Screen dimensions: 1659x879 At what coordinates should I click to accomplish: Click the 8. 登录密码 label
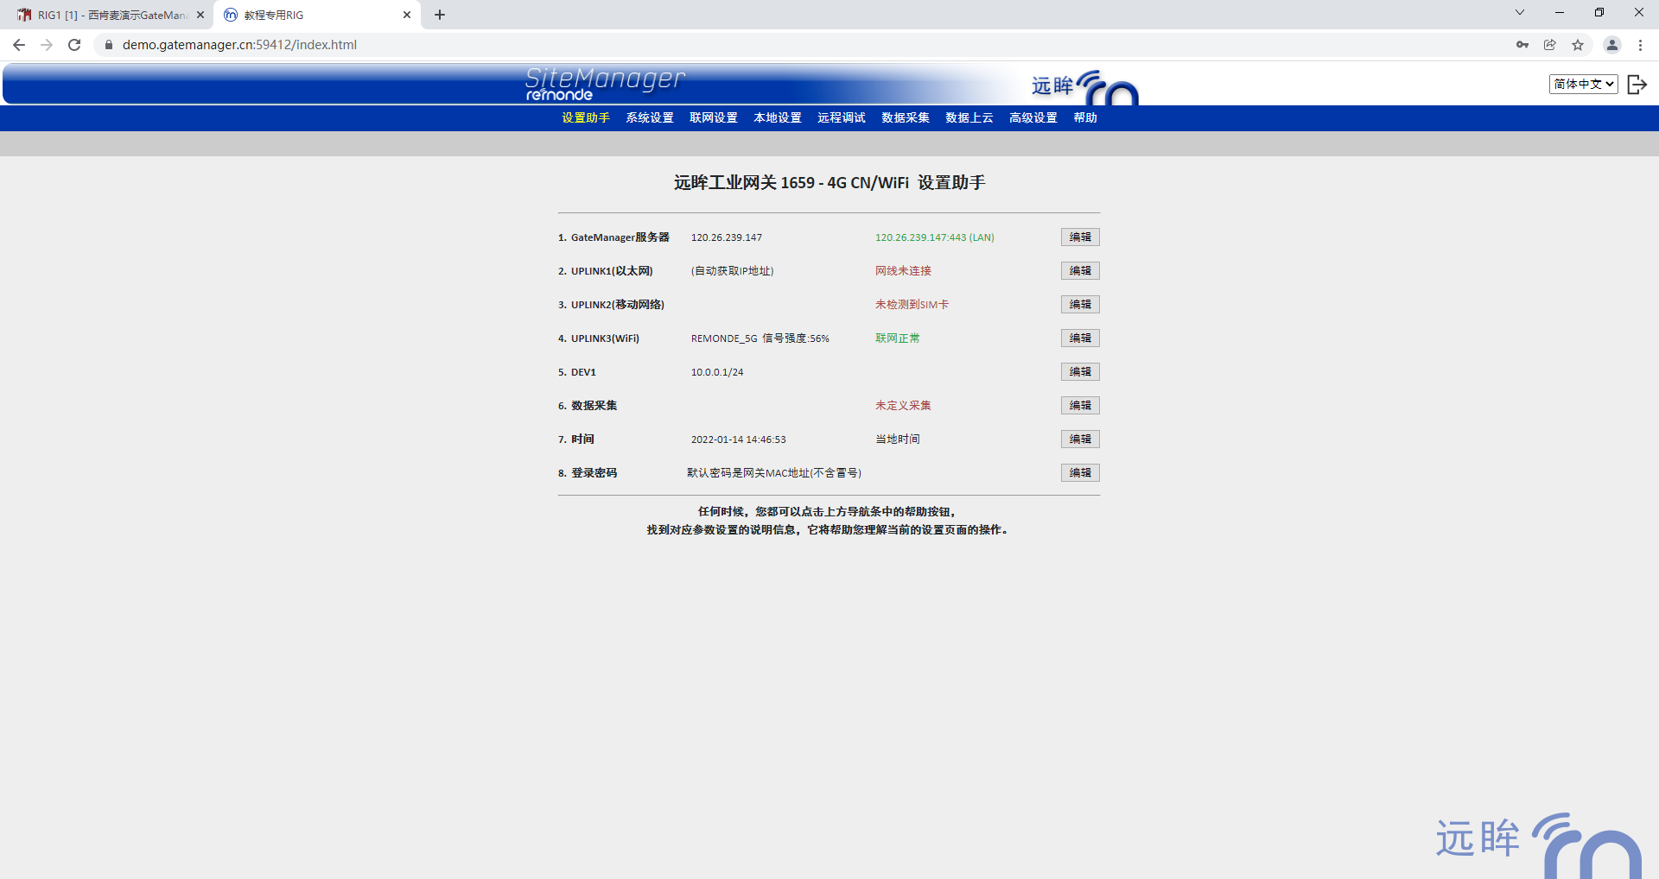tap(588, 473)
